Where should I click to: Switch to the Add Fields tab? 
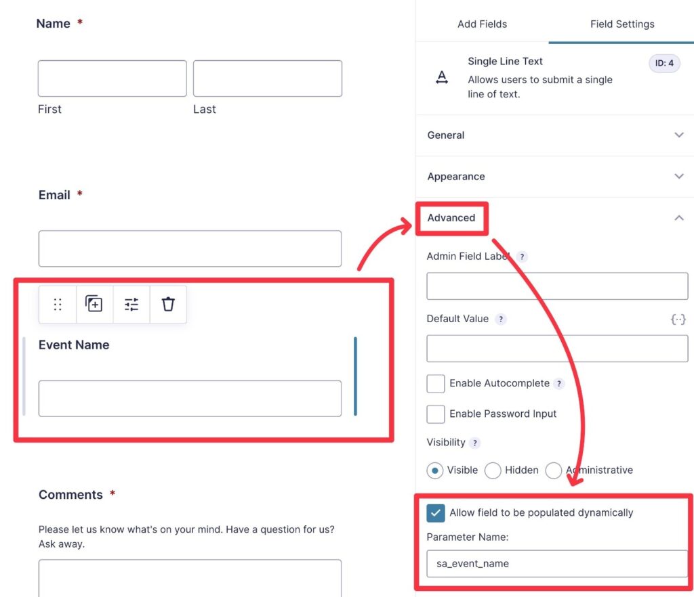pyautogui.click(x=482, y=24)
